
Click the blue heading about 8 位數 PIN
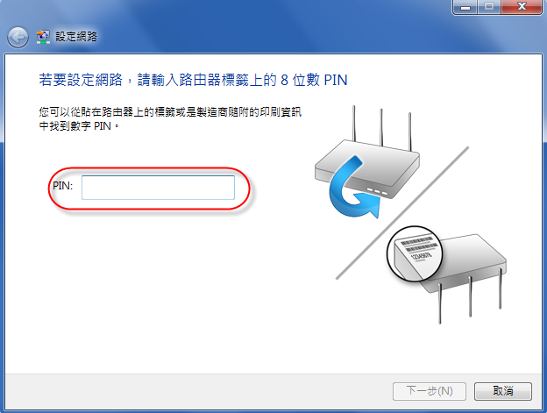(193, 80)
